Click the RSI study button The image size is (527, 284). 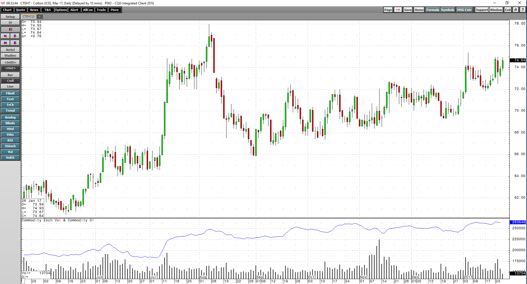point(10,140)
